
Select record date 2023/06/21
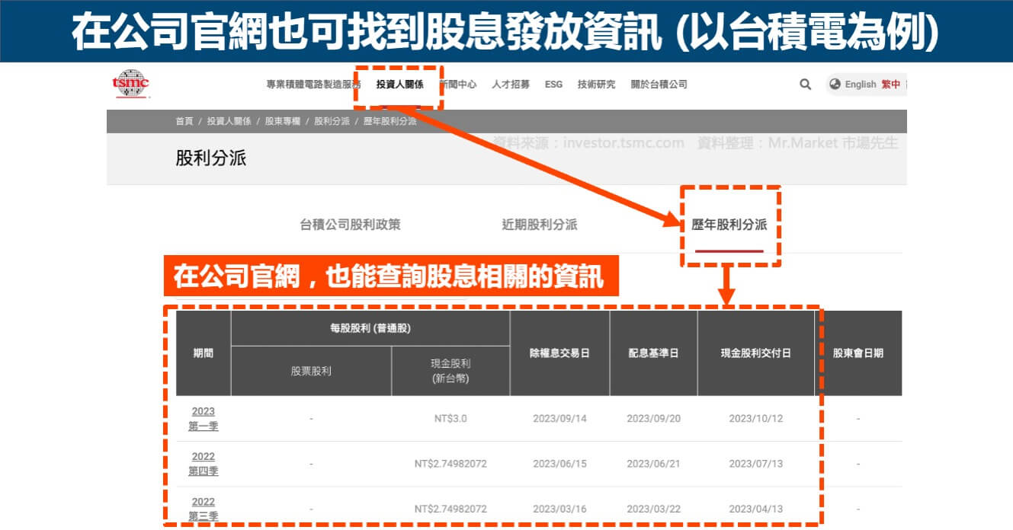pos(653,464)
